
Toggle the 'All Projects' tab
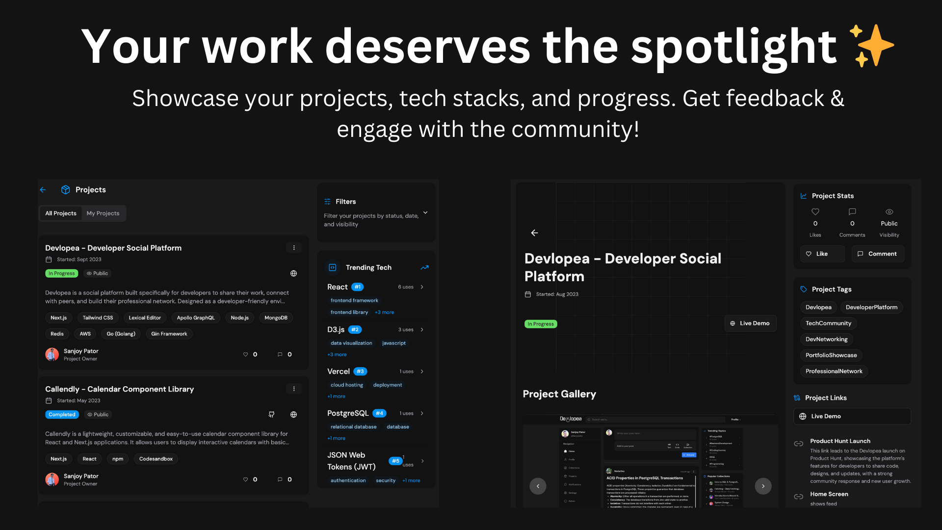tap(61, 213)
